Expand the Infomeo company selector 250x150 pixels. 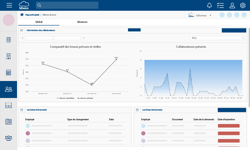pos(210,15)
